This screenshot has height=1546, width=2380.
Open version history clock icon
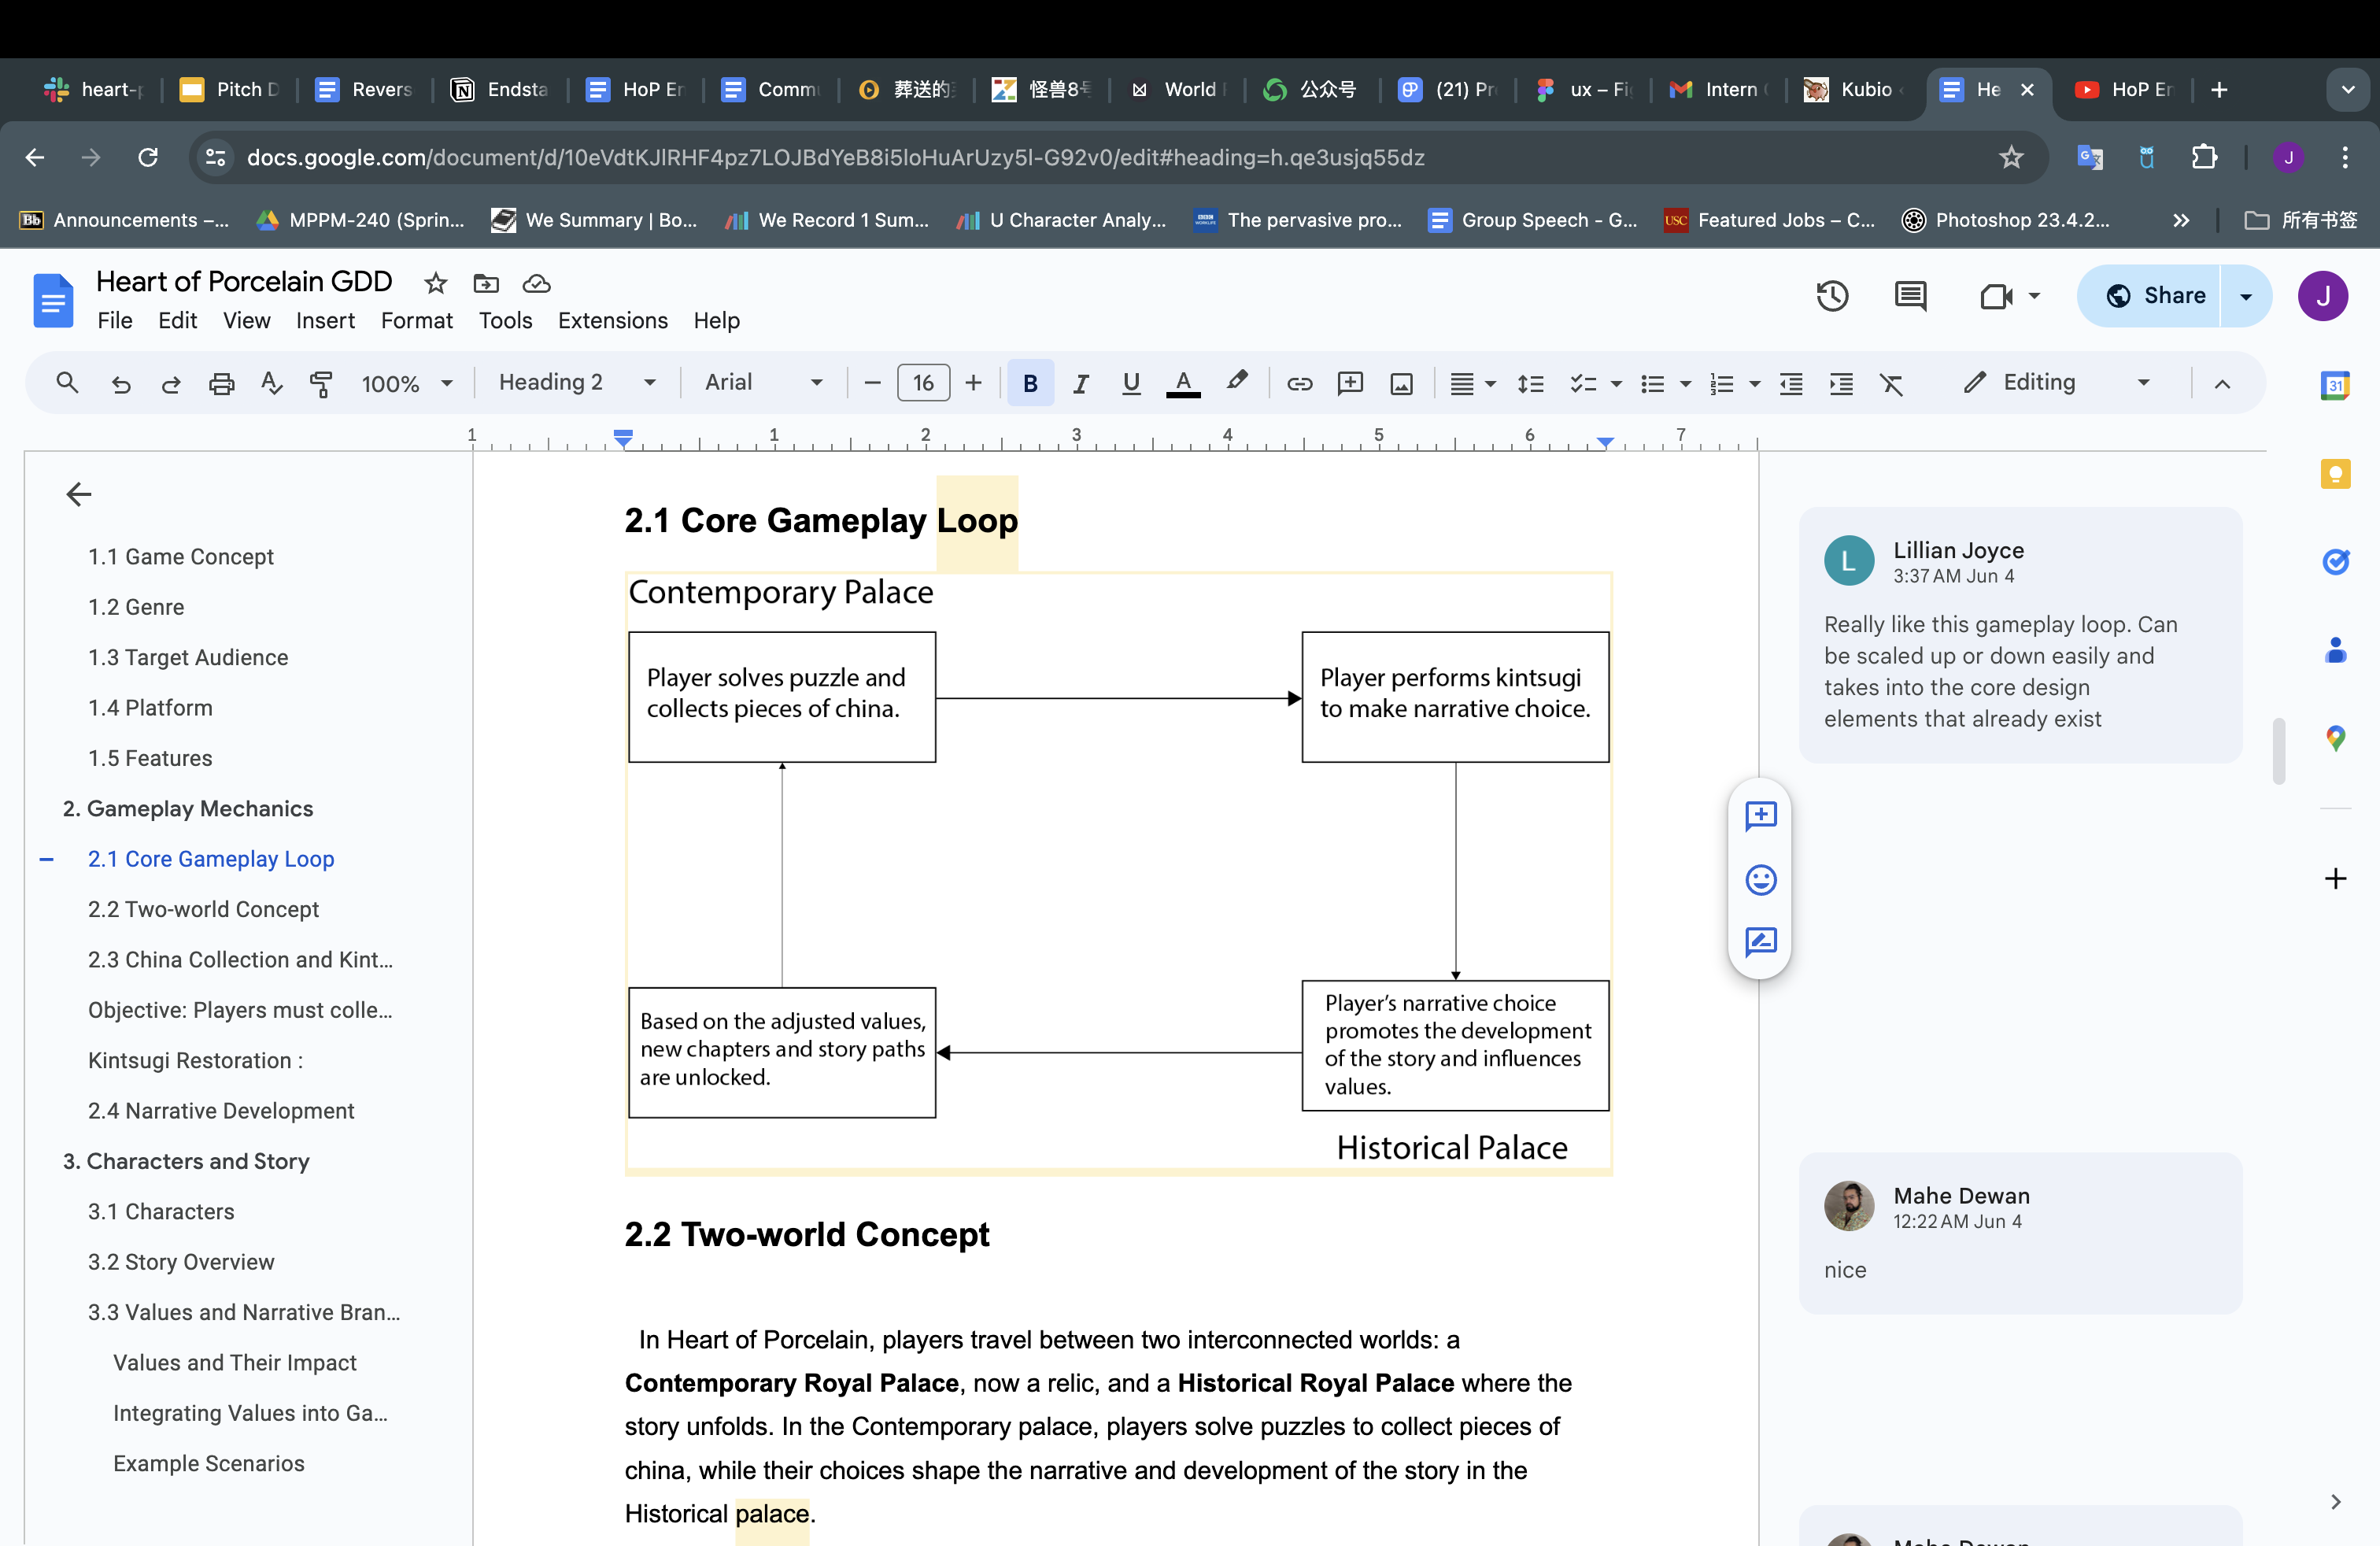click(1832, 296)
